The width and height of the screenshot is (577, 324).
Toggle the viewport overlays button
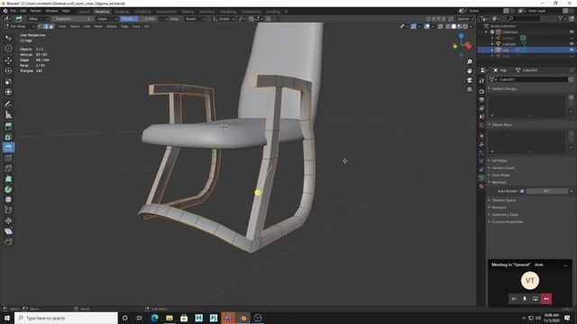click(x=426, y=26)
